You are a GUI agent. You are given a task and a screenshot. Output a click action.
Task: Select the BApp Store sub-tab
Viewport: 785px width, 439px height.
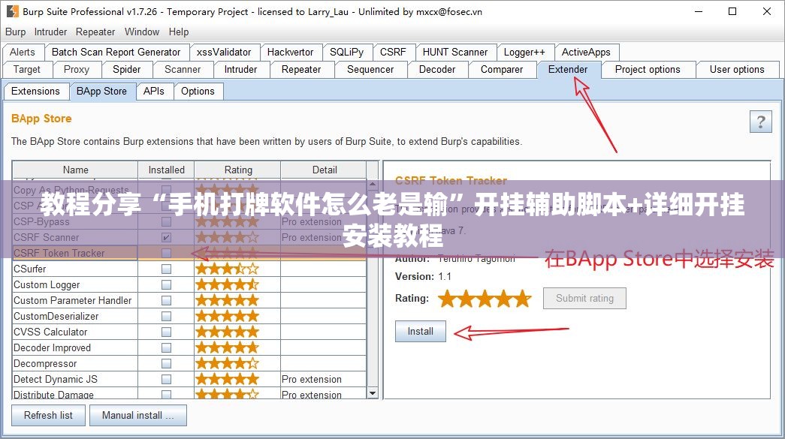101,92
